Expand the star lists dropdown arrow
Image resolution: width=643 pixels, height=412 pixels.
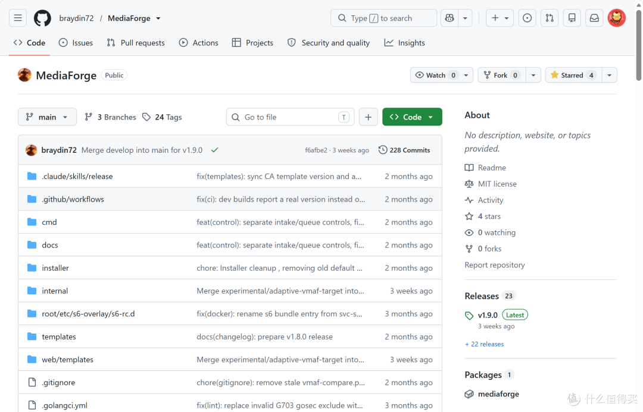610,75
